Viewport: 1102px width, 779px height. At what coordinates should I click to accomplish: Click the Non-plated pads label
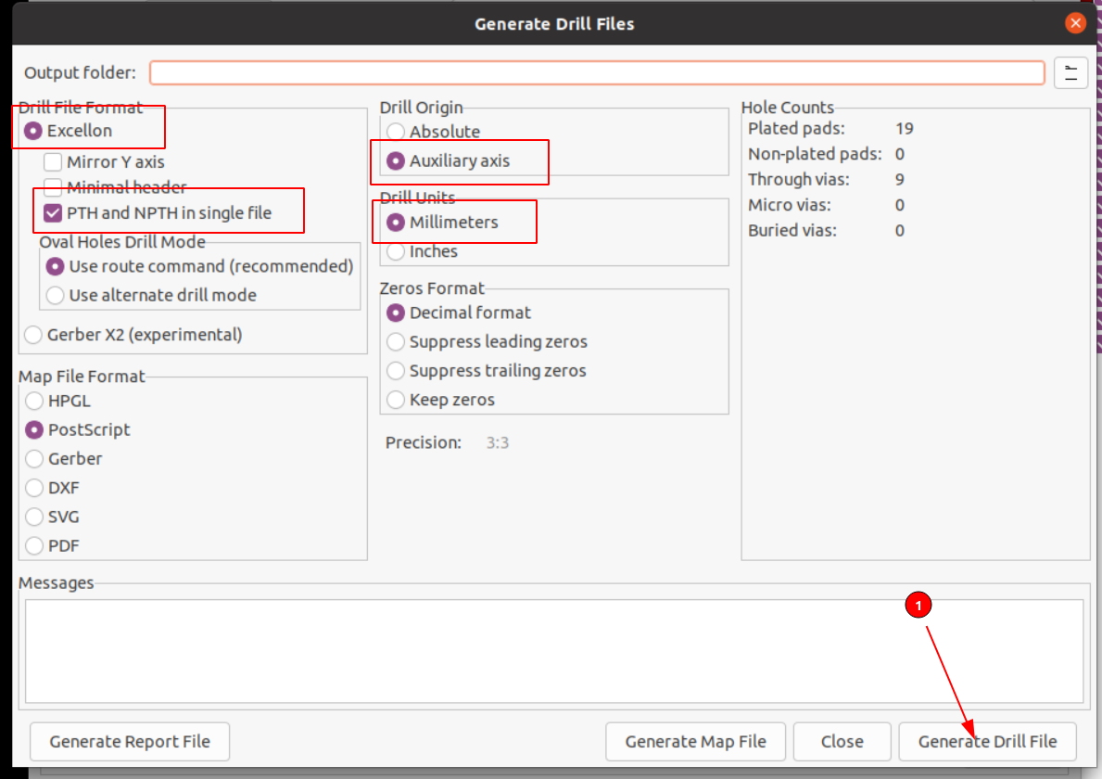pos(815,154)
